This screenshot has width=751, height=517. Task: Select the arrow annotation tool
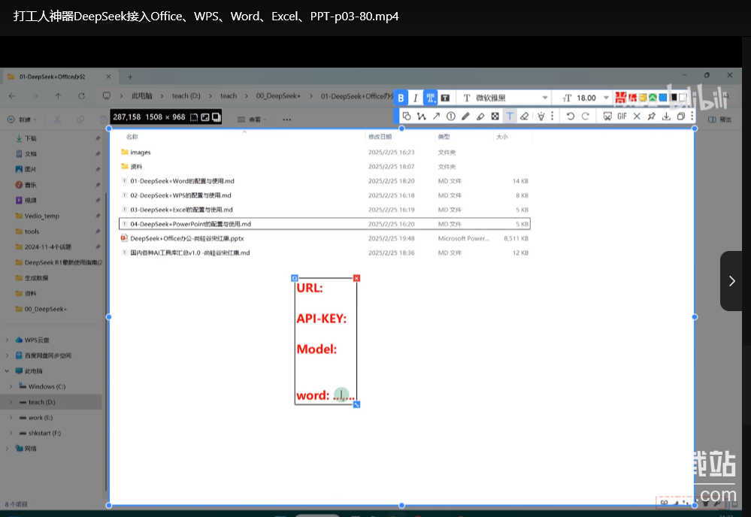(437, 116)
